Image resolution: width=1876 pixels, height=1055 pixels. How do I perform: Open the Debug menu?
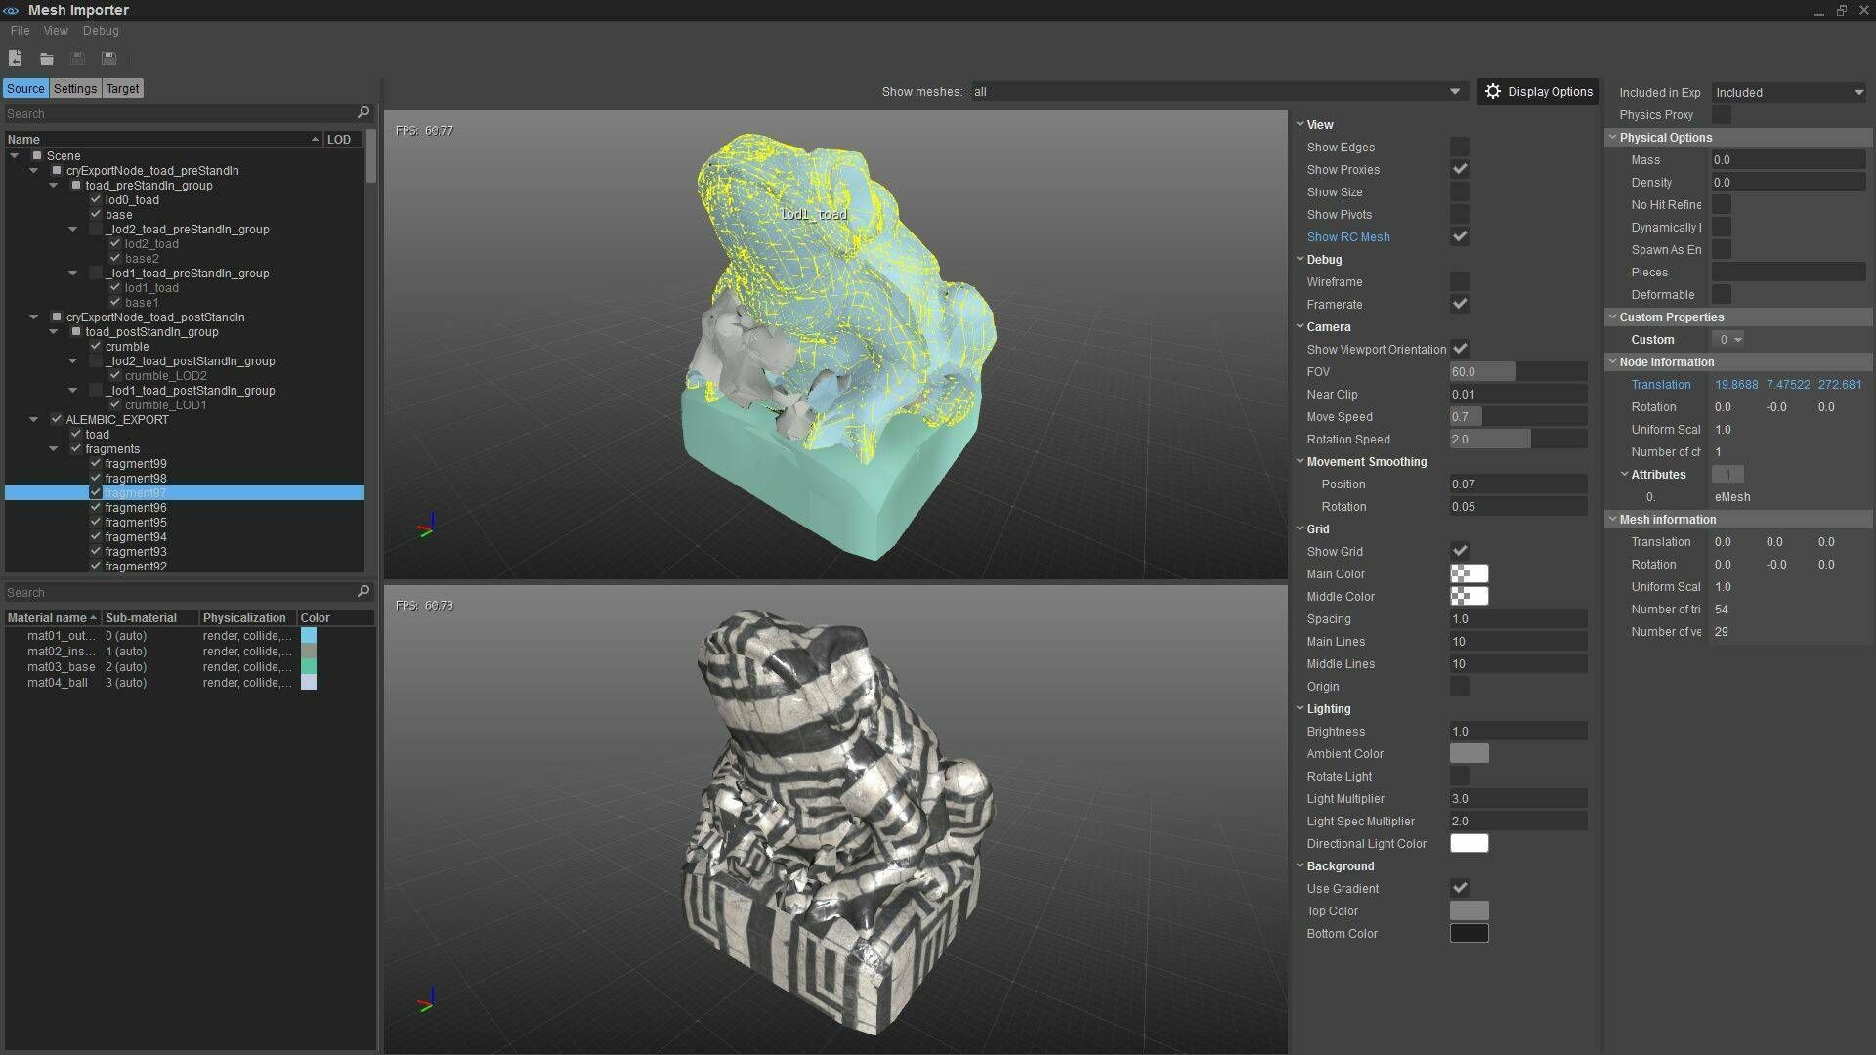[100, 30]
